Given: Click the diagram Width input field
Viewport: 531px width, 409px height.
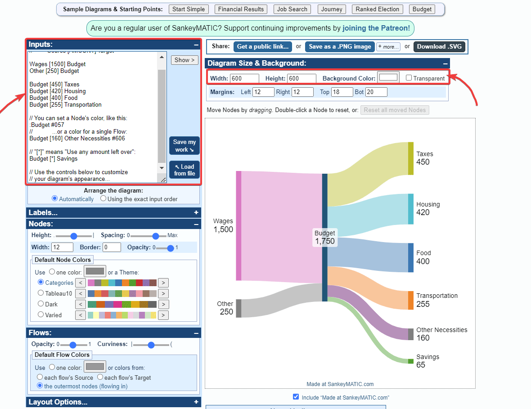Looking at the screenshot, I should tap(244, 78).
